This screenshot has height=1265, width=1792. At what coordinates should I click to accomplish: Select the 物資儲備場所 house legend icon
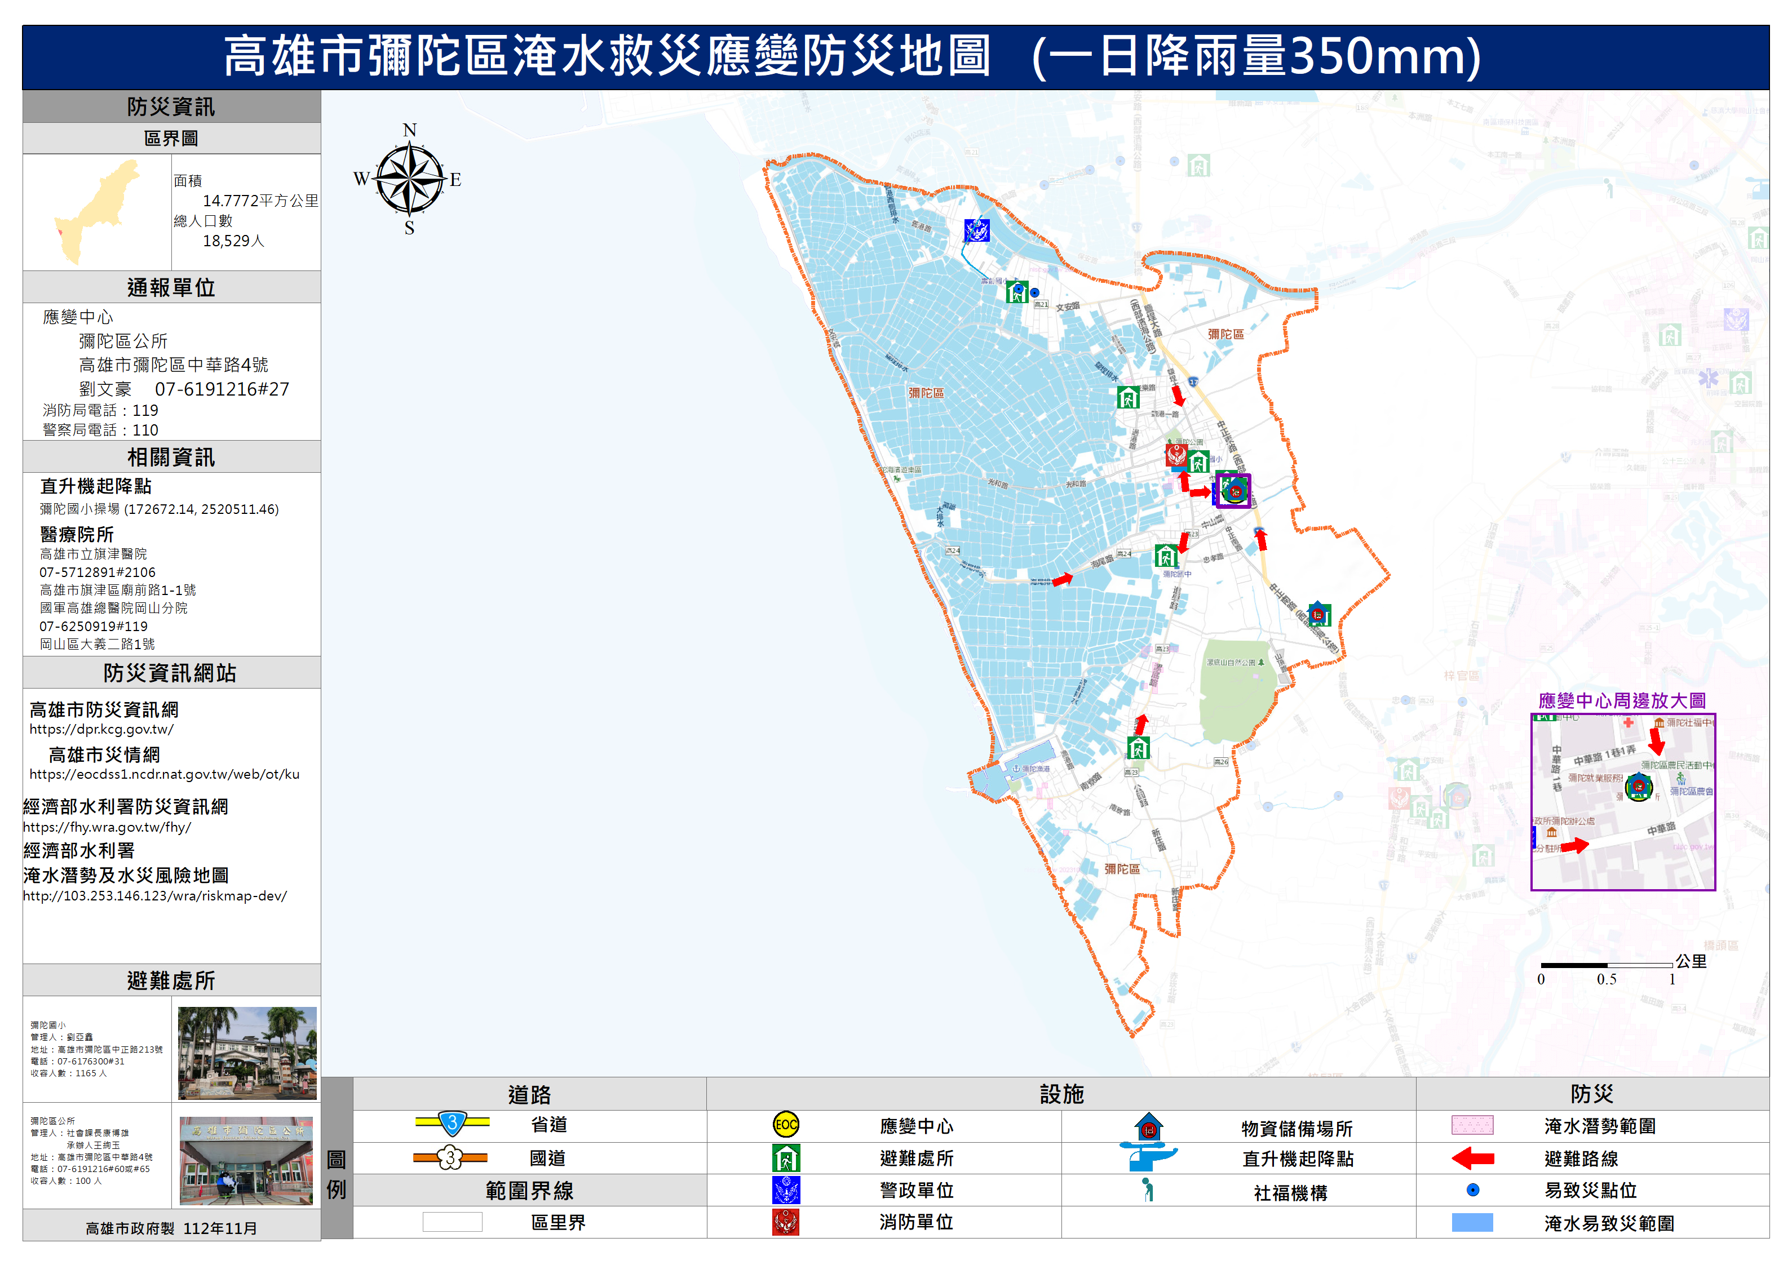[x=1148, y=1126]
